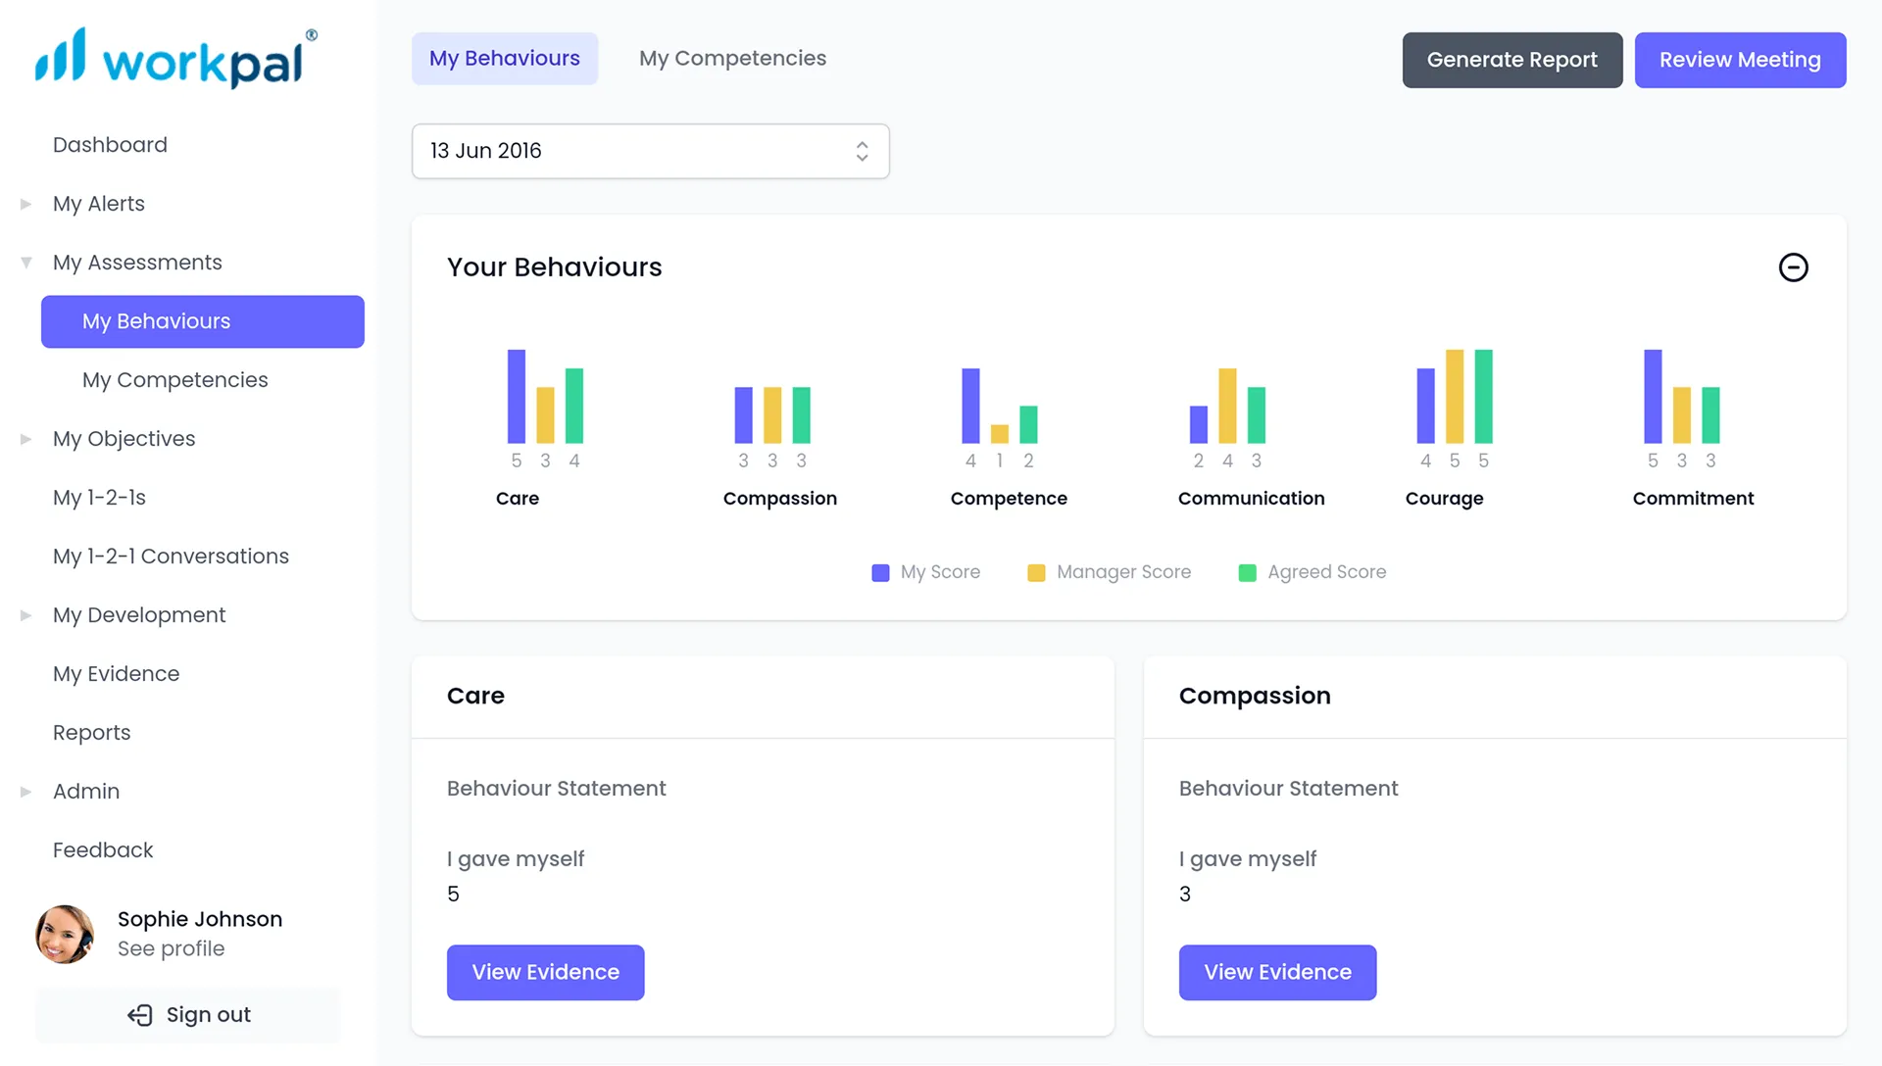Click the My Score legend swatch
The width and height of the screenshot is (1882, 1066).
(x=879, y=572)
